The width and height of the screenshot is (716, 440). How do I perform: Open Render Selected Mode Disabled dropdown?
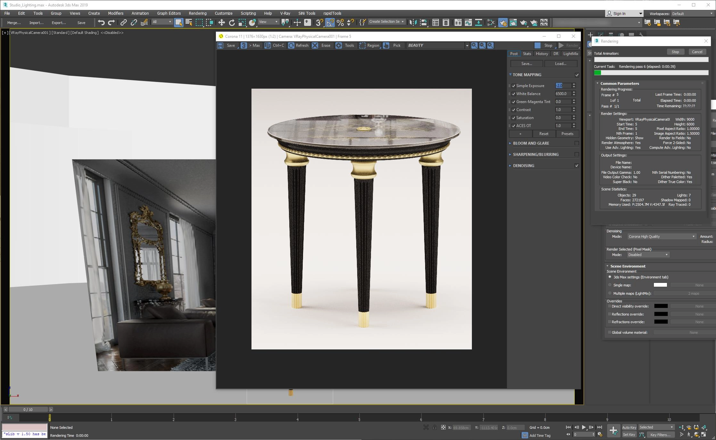(648, 255)
